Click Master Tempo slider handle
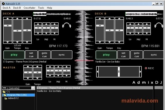This screenshot has height=110, width=165. click(38, 72)
